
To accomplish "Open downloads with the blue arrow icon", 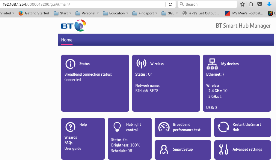I will click(269, 4).
